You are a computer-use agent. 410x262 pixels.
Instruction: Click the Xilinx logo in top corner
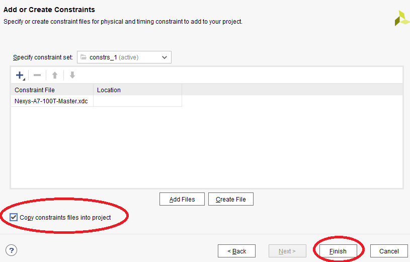tap(401, 18)
